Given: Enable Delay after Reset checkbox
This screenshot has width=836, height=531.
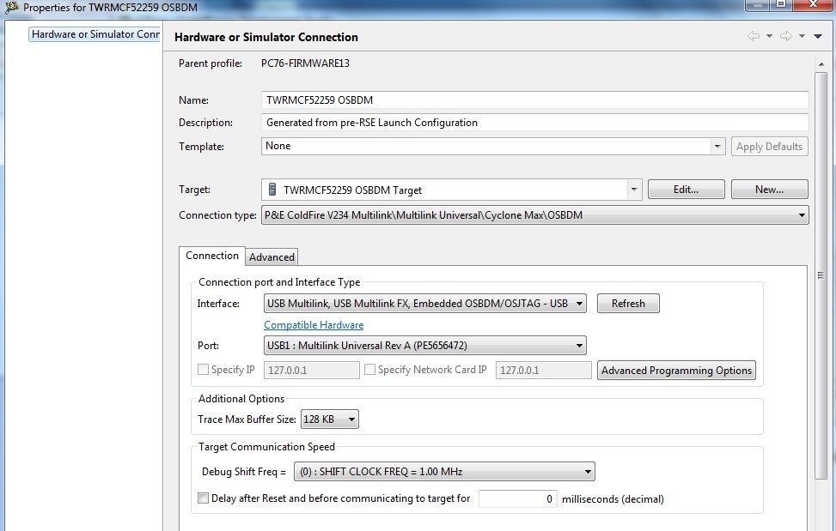Looking at the screenshot, I should [203, 498].
